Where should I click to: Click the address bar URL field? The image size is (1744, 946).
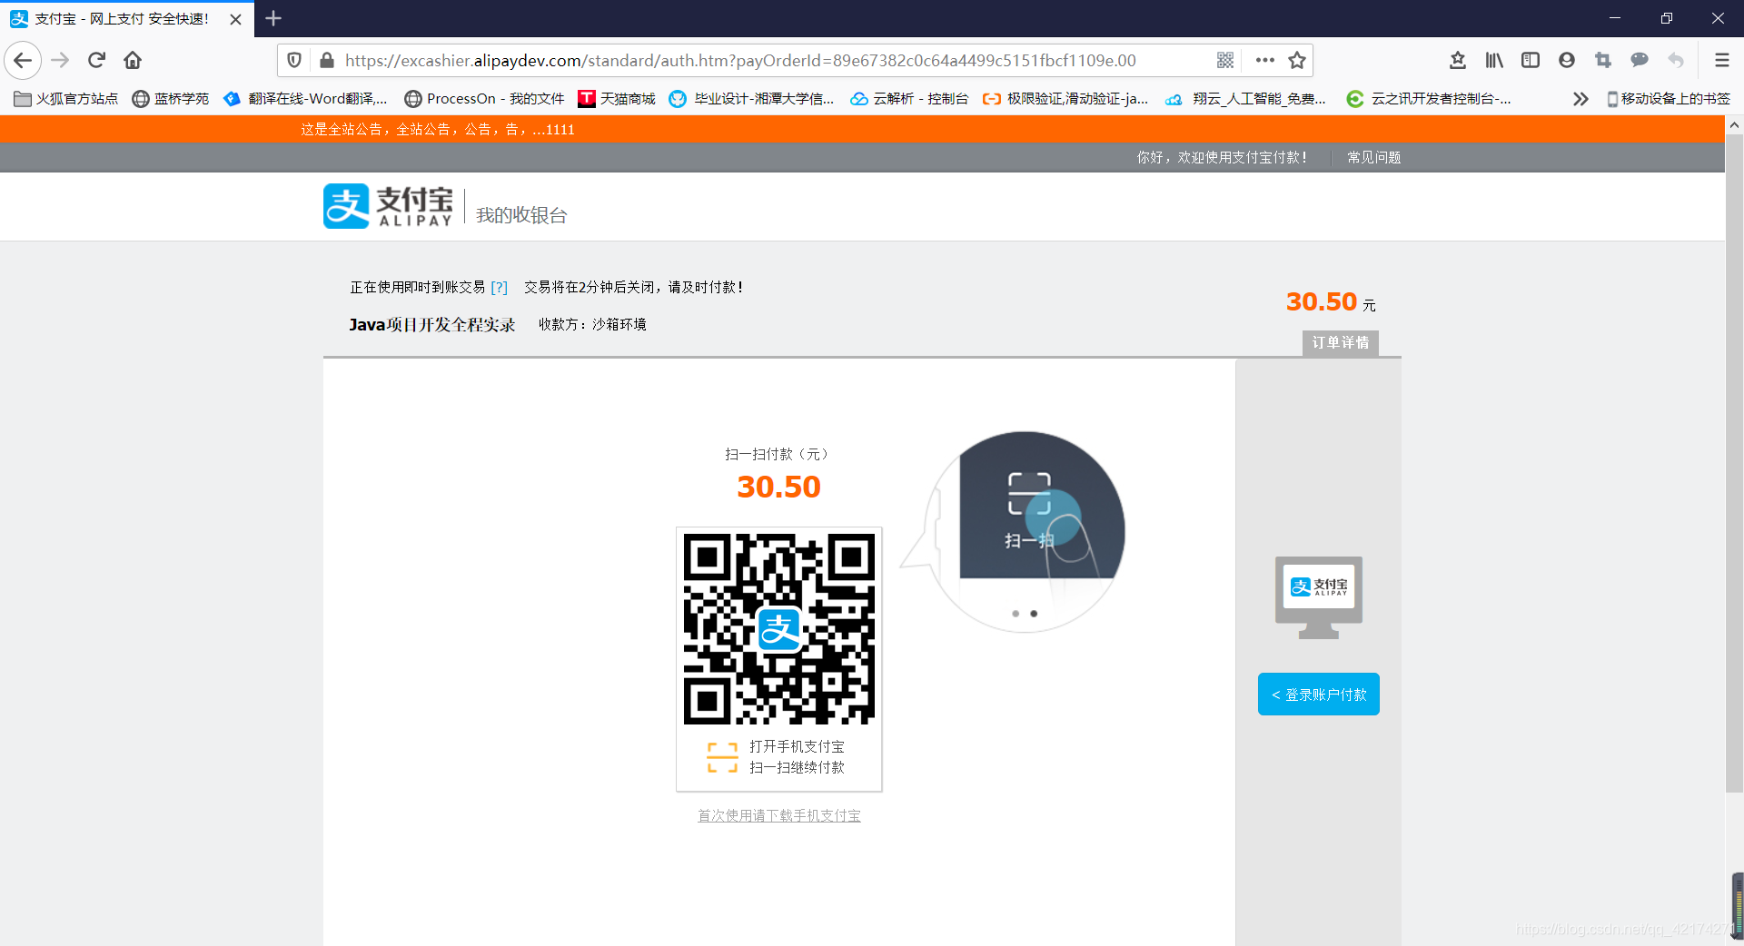(x=740, y=61)
